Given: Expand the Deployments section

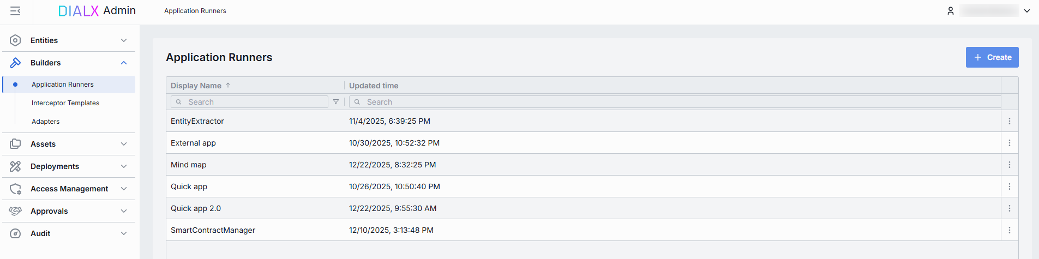Looking at the screenshot, I should click(124, 166).
